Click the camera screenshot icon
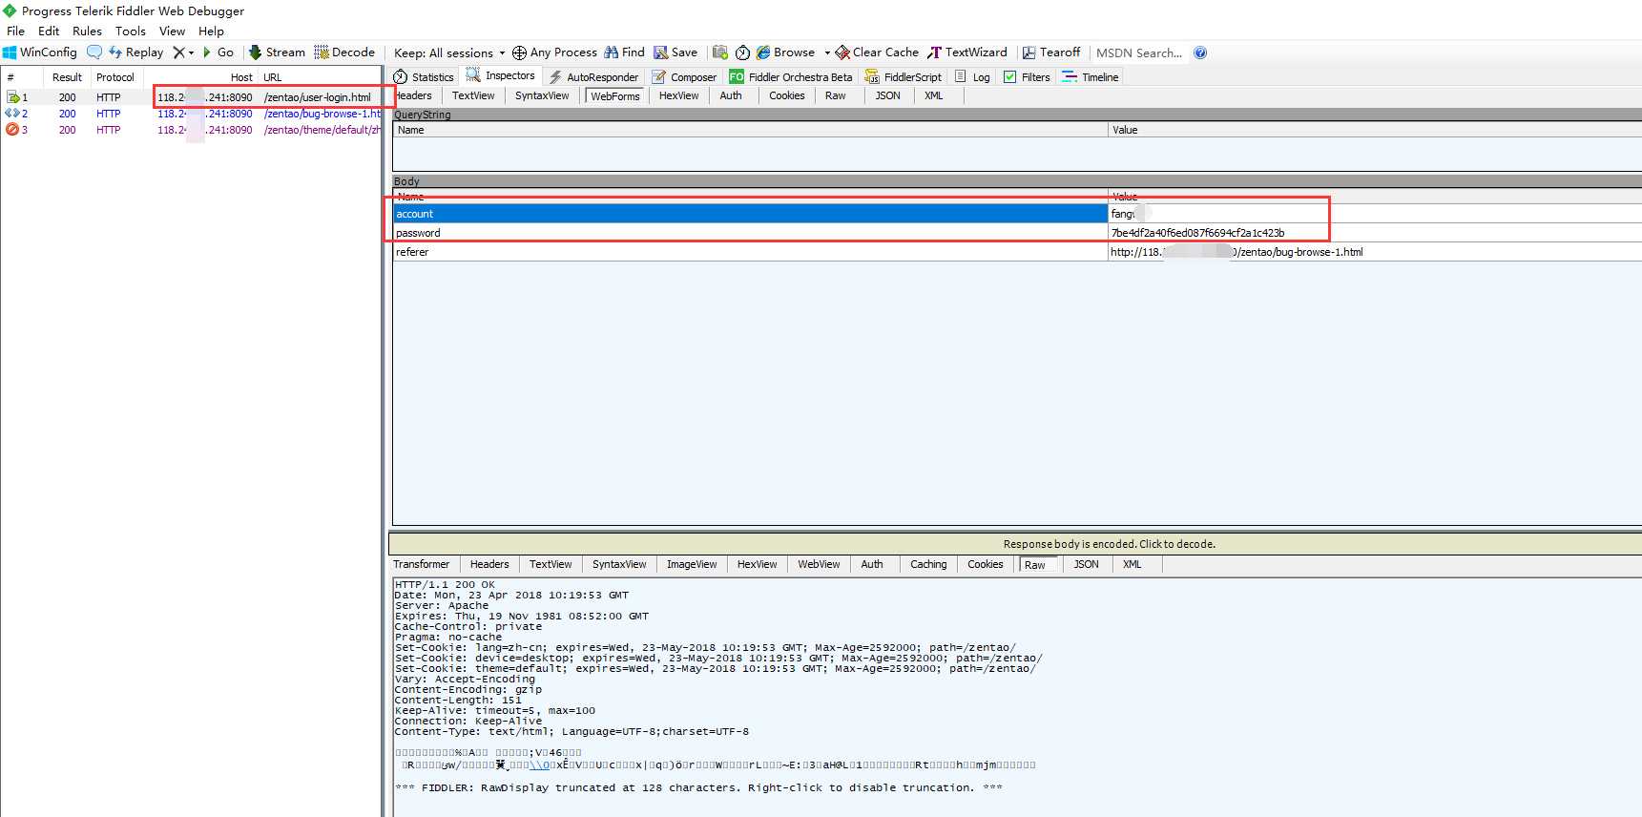Image resolution: width=1642 pixels, height=817 pixels. [x=720, y=52]
